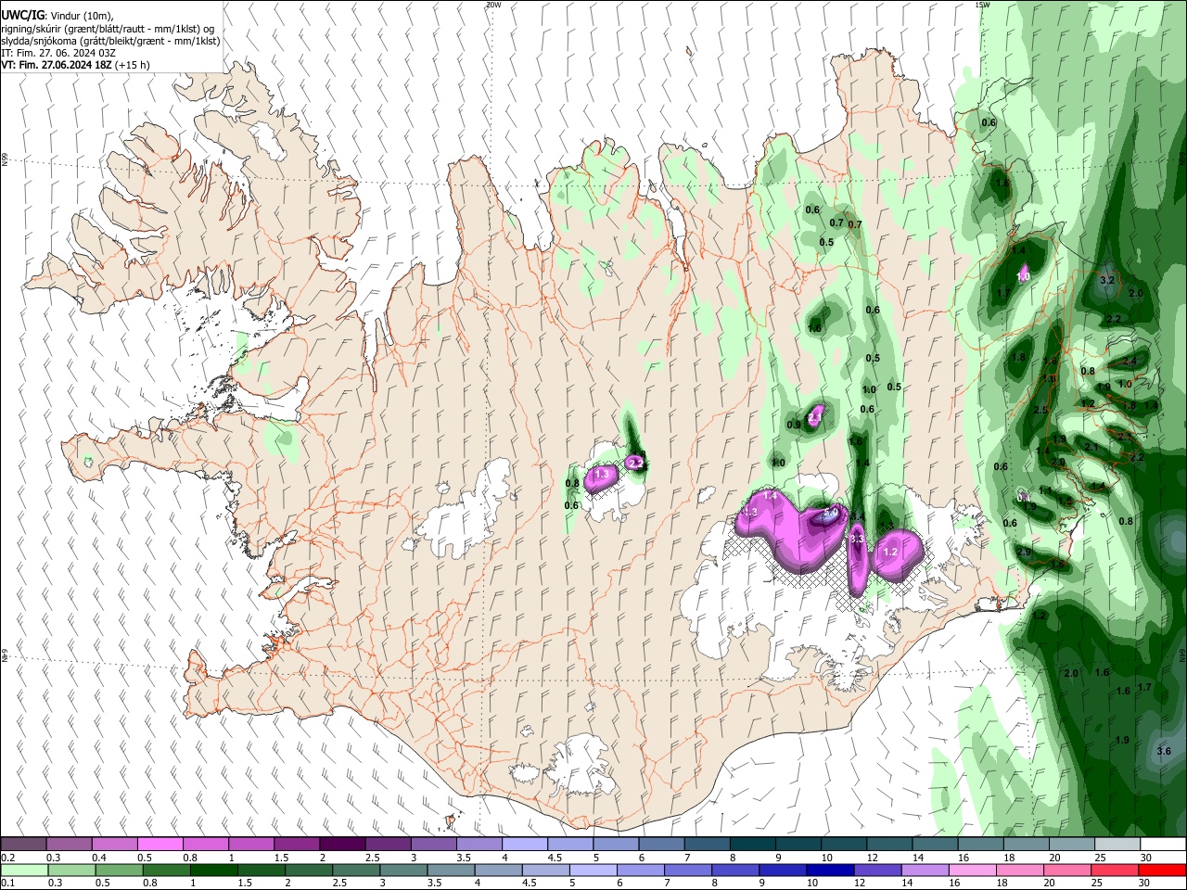This screenshot has height=890, width=1187.
Task: Click the lightest green 0.1 rain swatch
Action: [x=24, y=870]
